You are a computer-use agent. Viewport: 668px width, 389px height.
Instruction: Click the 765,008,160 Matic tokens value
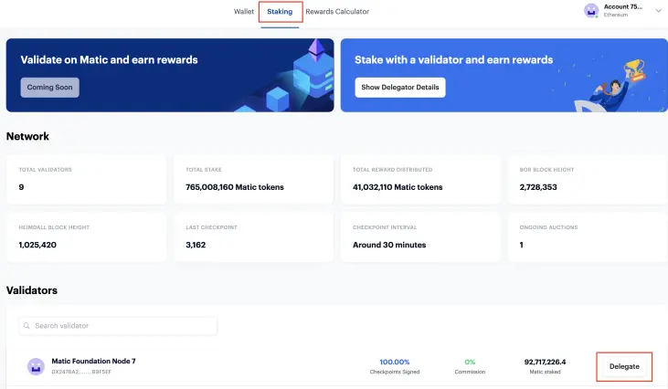(x=235, y=187)
